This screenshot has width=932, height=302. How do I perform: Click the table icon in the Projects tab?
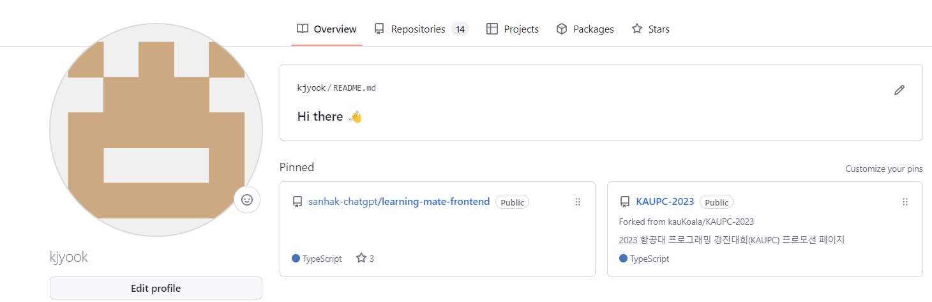tap(492, 29)
